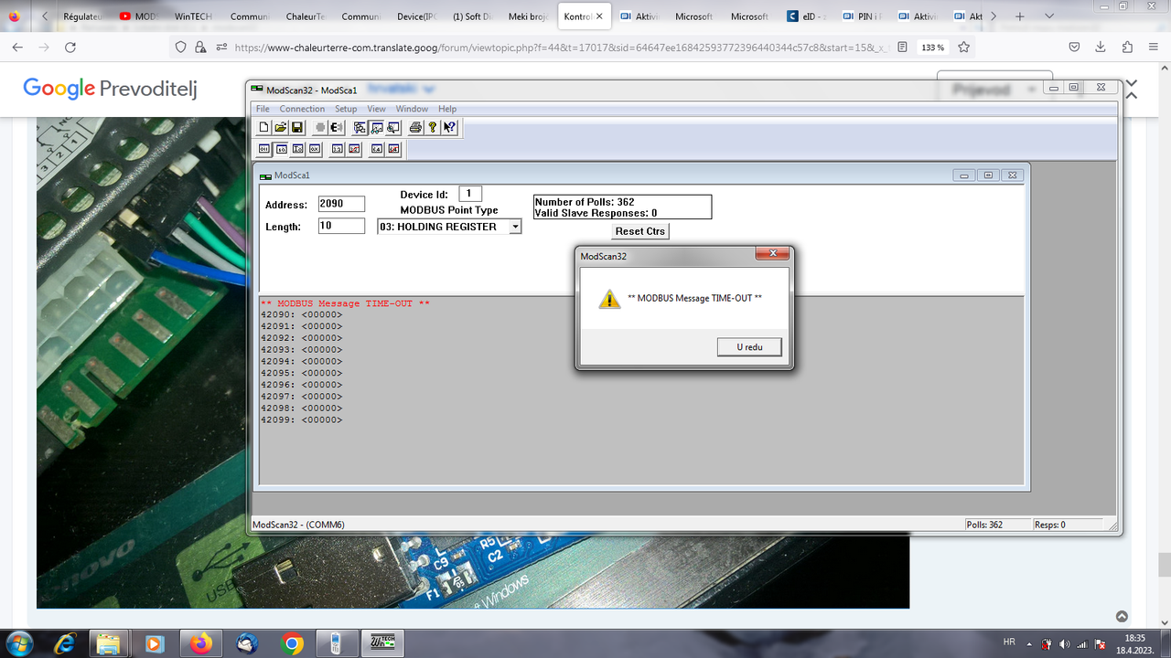Click register row 42090
1171x658 pixels.
(x=302, y=315)
